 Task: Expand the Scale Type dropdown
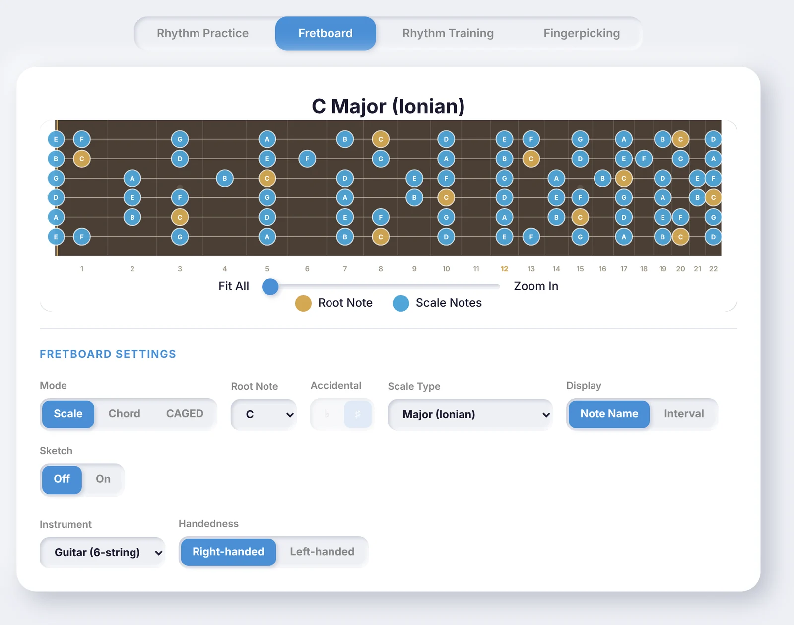470,414
